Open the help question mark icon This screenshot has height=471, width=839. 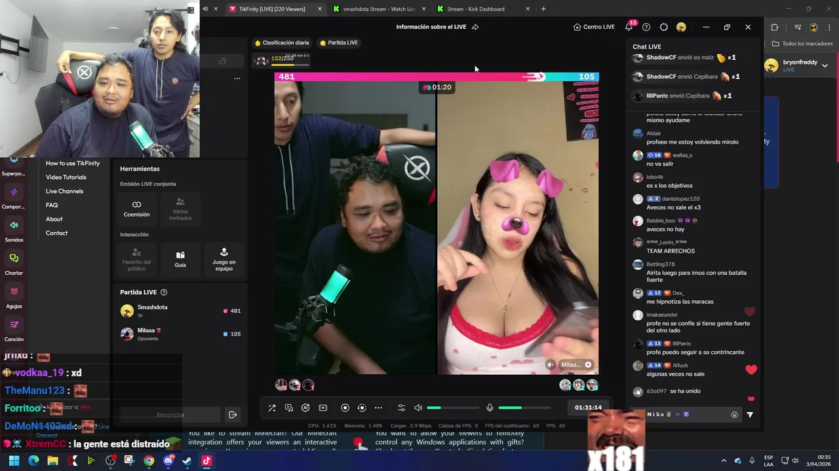pyautogui.click(x=646, y=27)
